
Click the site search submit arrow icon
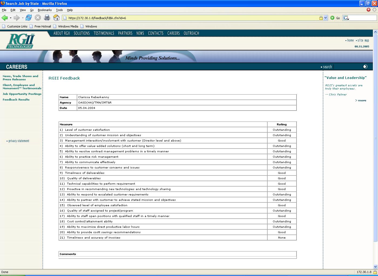(365, 67)
